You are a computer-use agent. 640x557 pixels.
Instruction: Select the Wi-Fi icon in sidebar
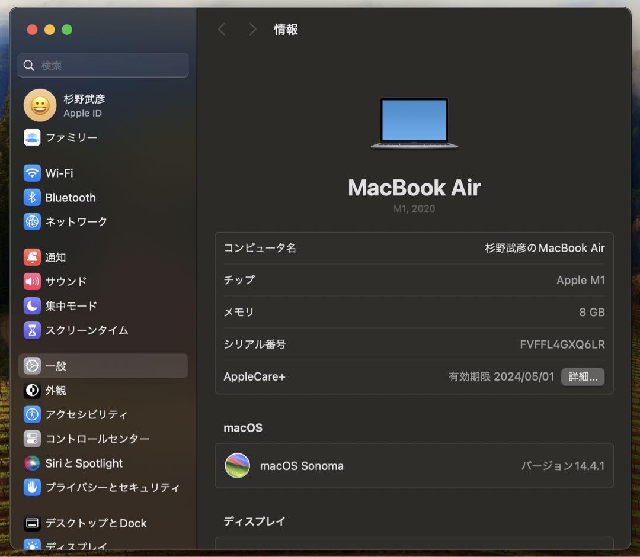(x=32, y=173)
